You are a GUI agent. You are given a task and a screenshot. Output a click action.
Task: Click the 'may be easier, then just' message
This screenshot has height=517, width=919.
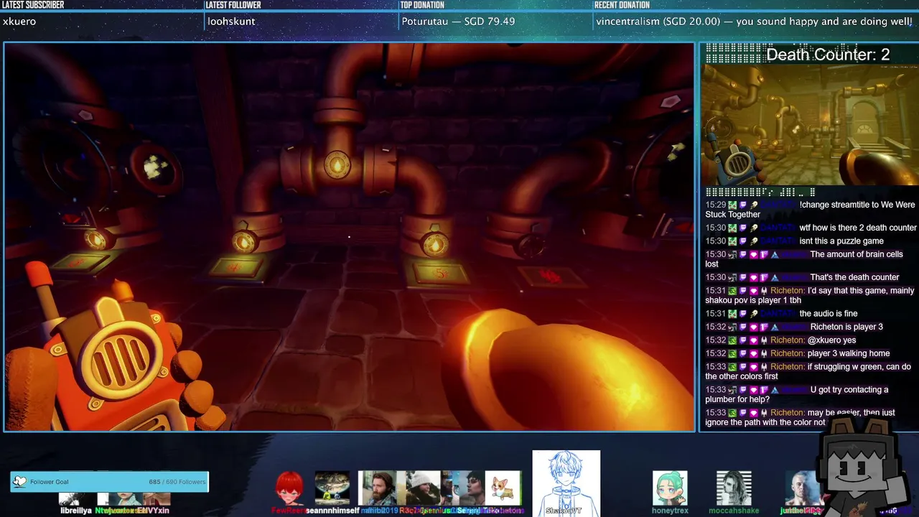point(798,417)
